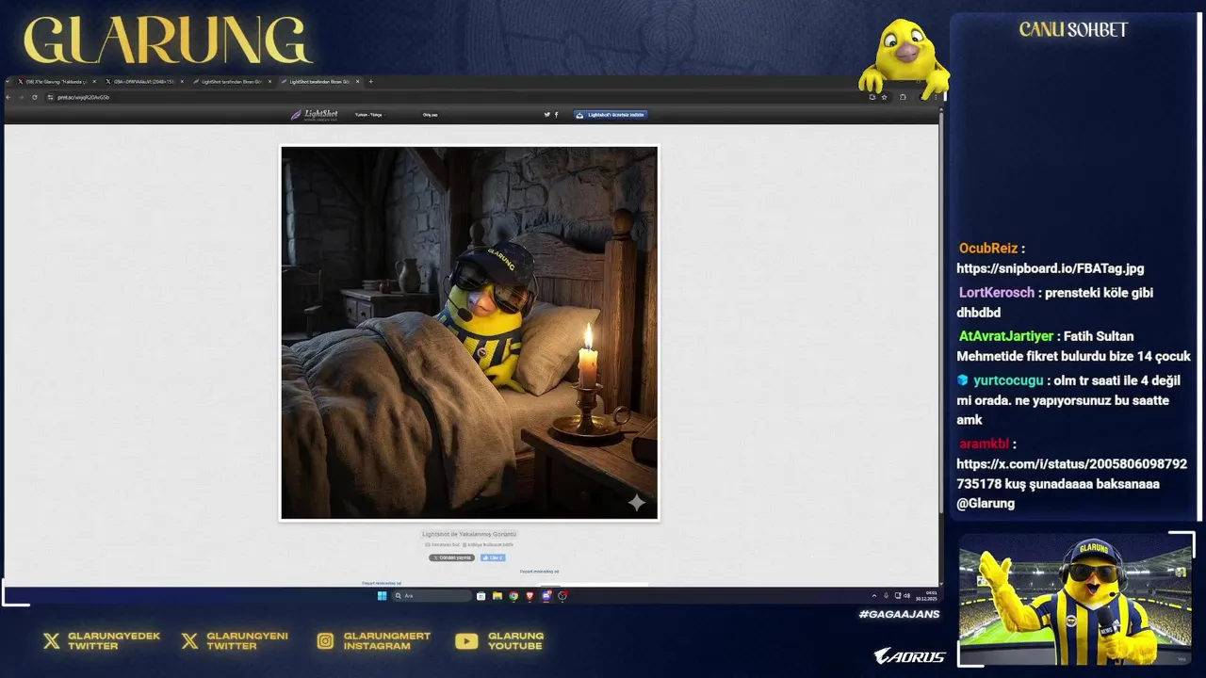Open the browser three-dot menu
Image resolution: width=1206 pixels, height=678 pixels.
coord(936,97)
